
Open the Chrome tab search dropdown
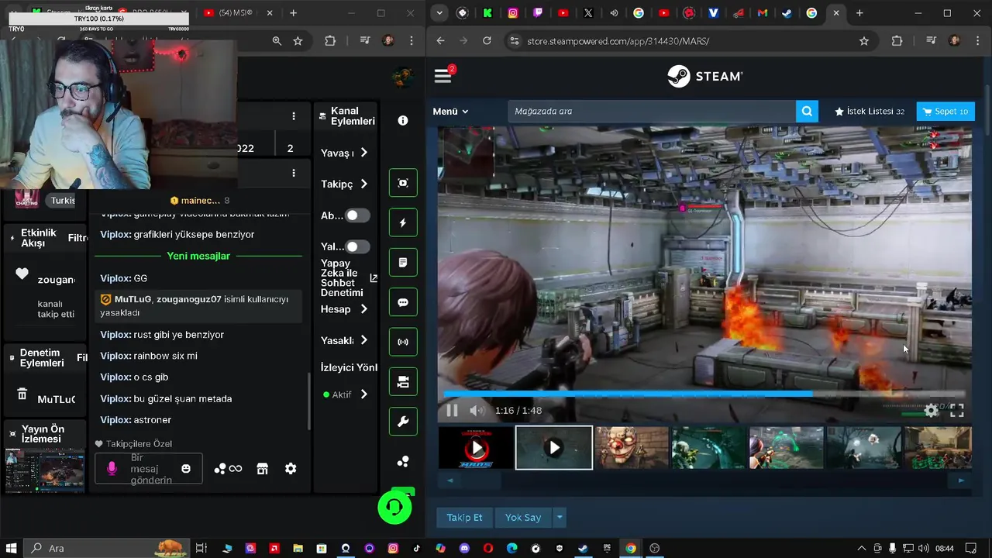(439, 13)
